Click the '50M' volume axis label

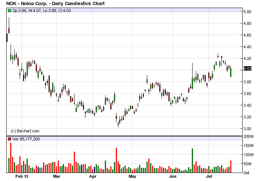click(248, 164)
